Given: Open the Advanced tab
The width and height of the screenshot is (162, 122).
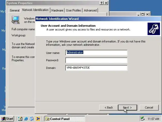Looking at the screenshot, I should pos(90,10).
